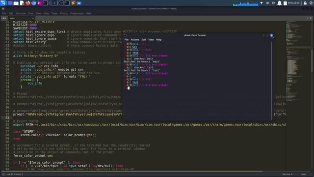Click terminal line 'git checkout main'

[140, 59]
